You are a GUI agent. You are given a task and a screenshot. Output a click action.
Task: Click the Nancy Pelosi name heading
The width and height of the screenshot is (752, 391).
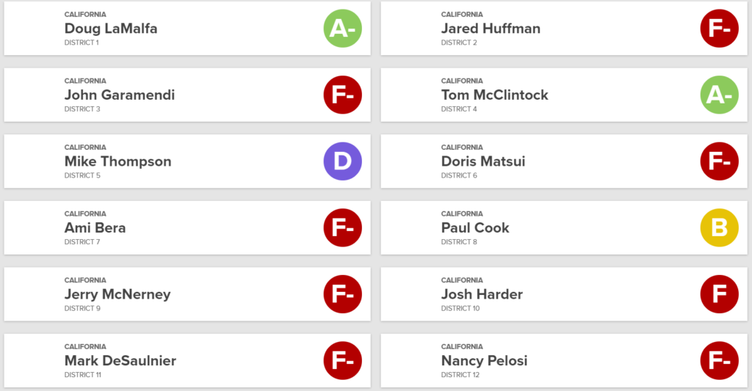(485, 361)
